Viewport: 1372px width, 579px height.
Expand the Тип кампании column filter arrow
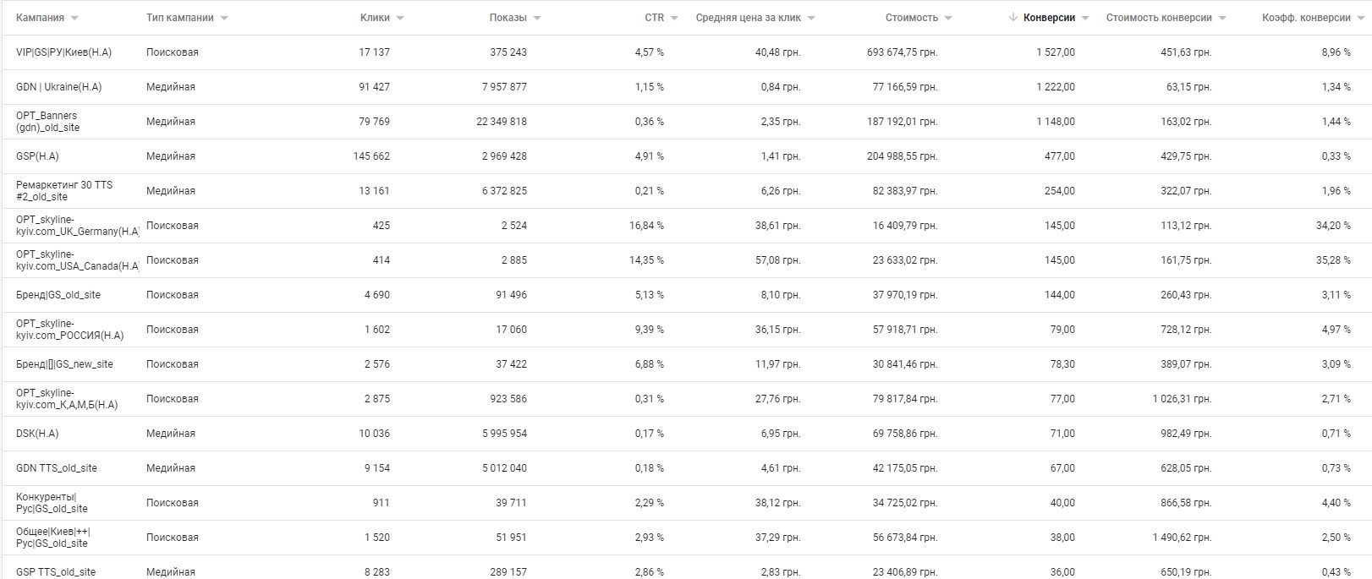click(x=224, y=19)
